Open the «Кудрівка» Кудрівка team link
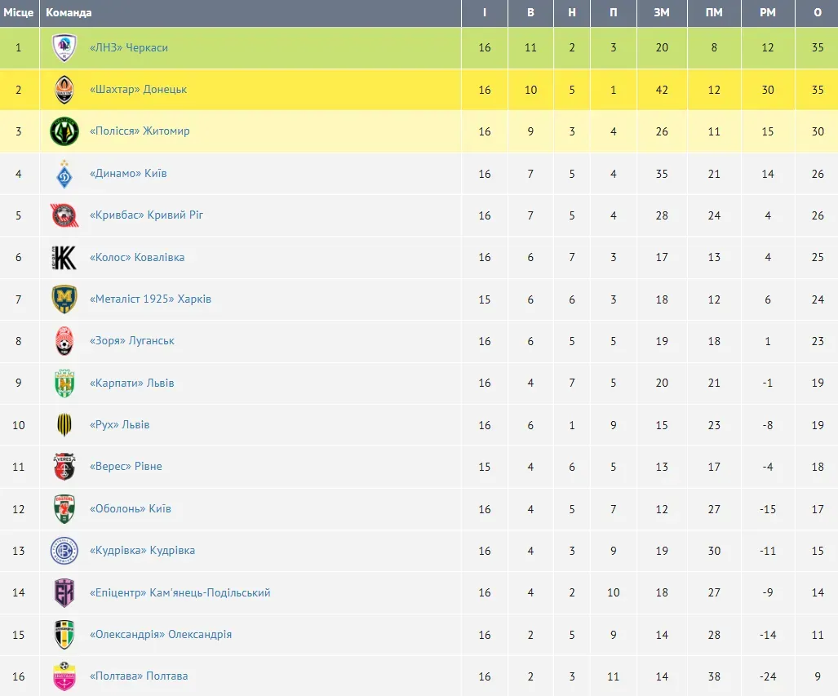The image size is (838, 696). 142,551
